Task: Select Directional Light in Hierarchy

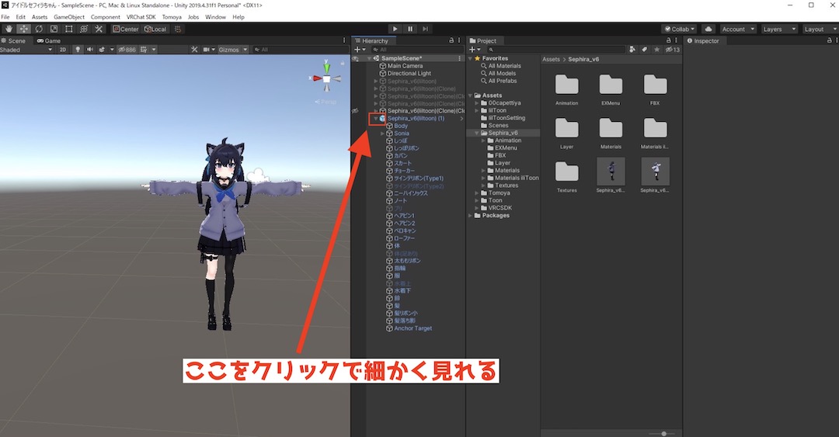Action: (x=409, y=73)
